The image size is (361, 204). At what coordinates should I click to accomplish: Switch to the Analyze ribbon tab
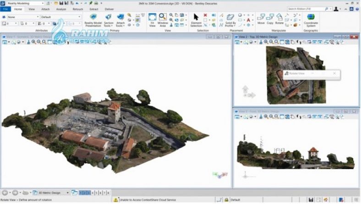pyautogui.click(x=60, y=9)
